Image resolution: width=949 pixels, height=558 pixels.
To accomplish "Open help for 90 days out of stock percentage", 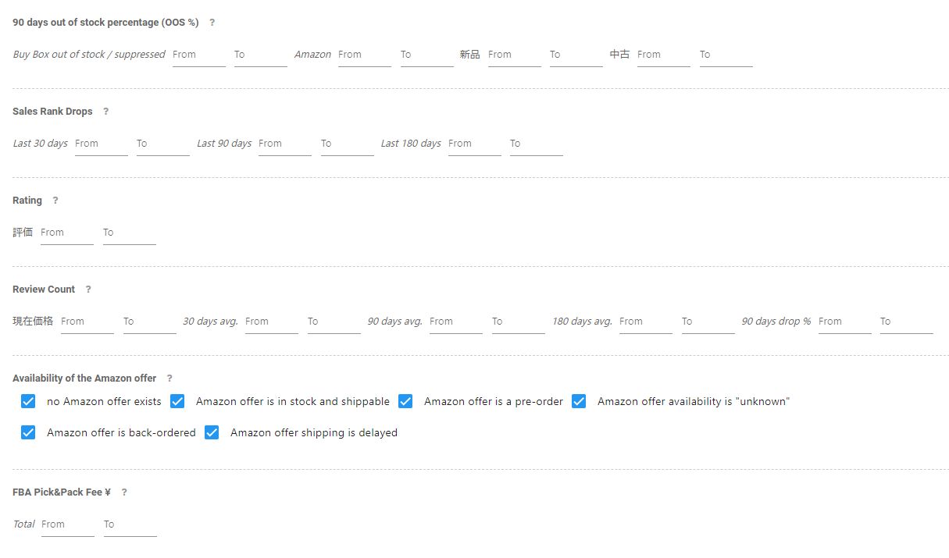I will [212, 23].
